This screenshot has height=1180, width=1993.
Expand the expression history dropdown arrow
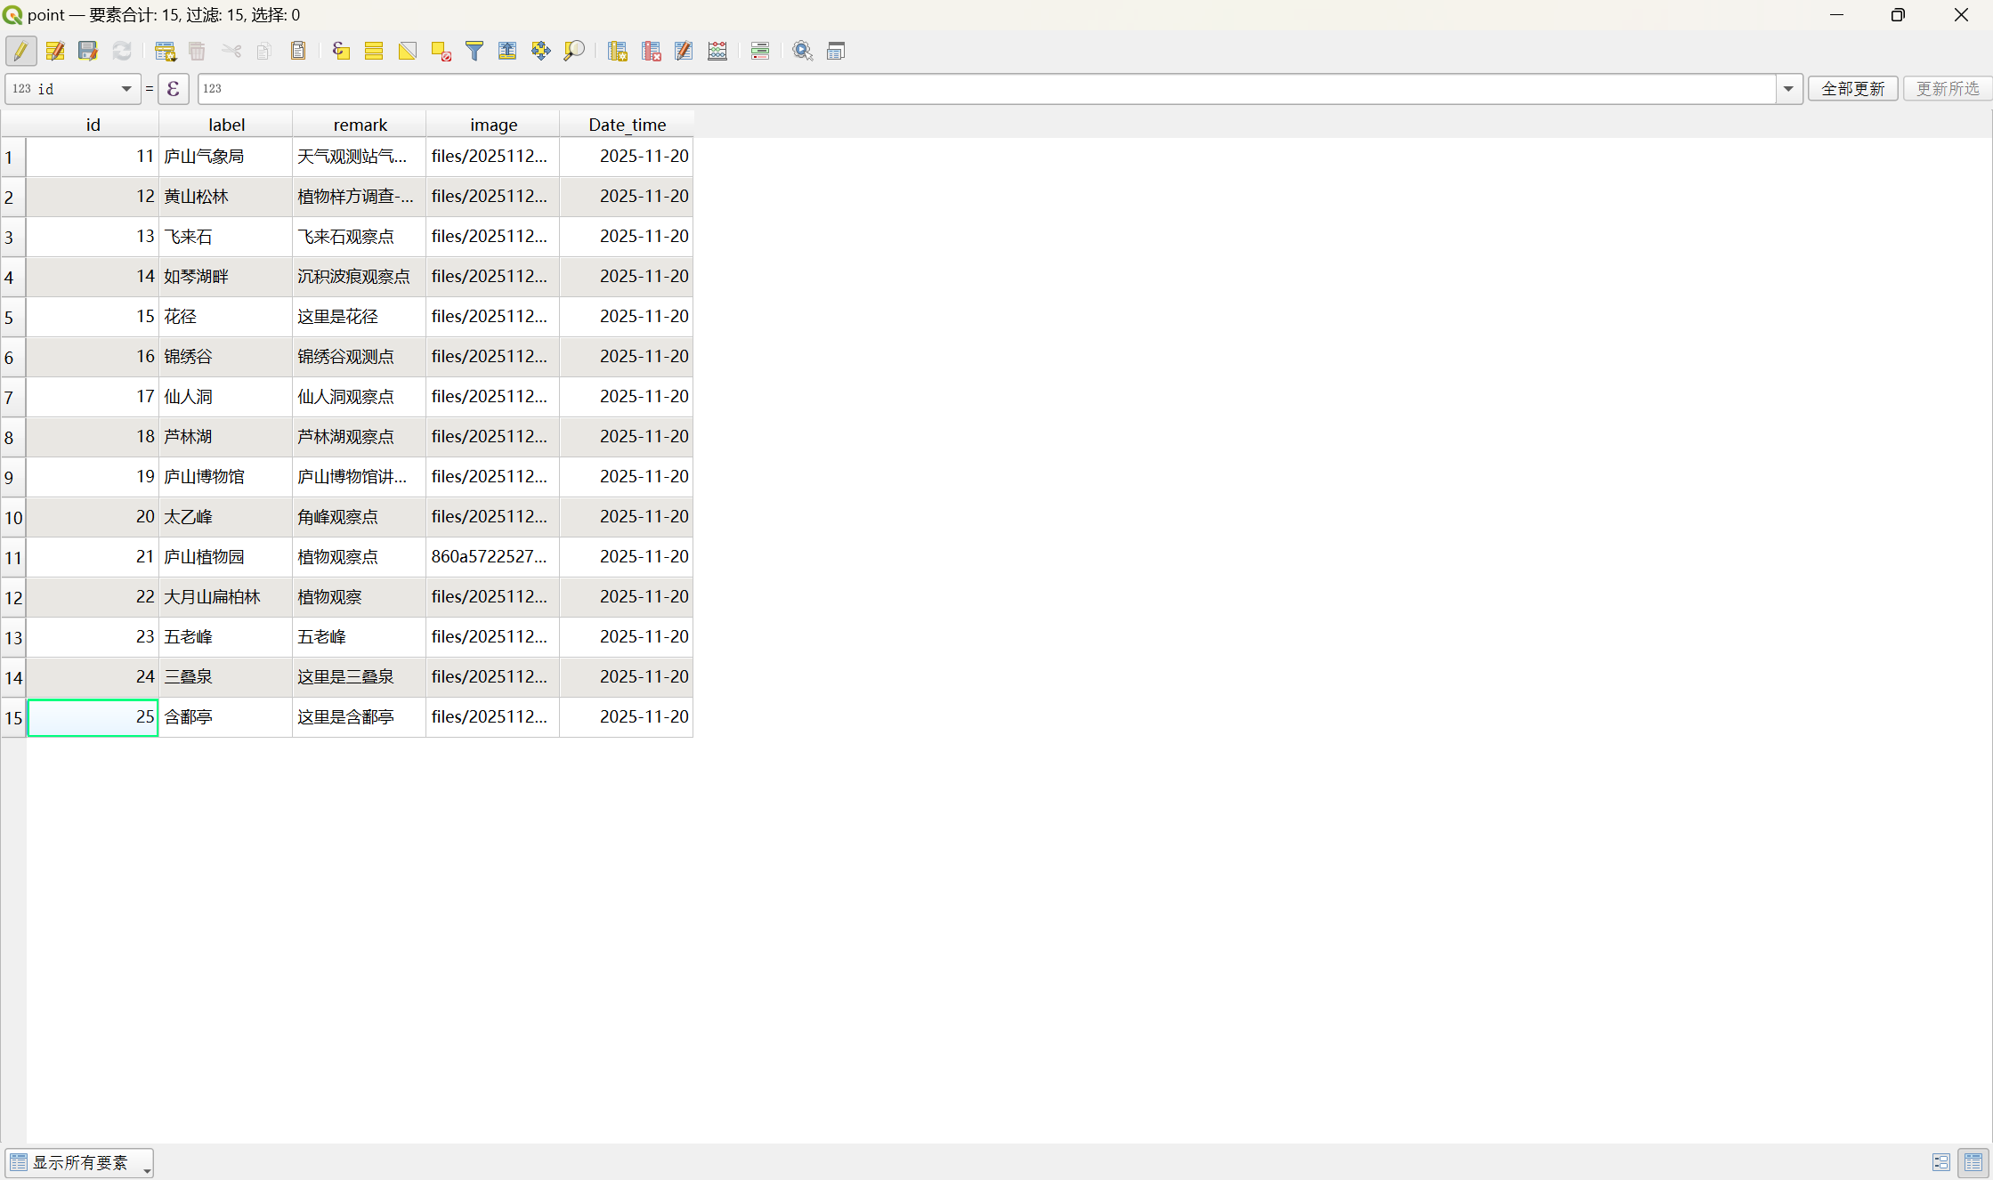point(1788,88)
